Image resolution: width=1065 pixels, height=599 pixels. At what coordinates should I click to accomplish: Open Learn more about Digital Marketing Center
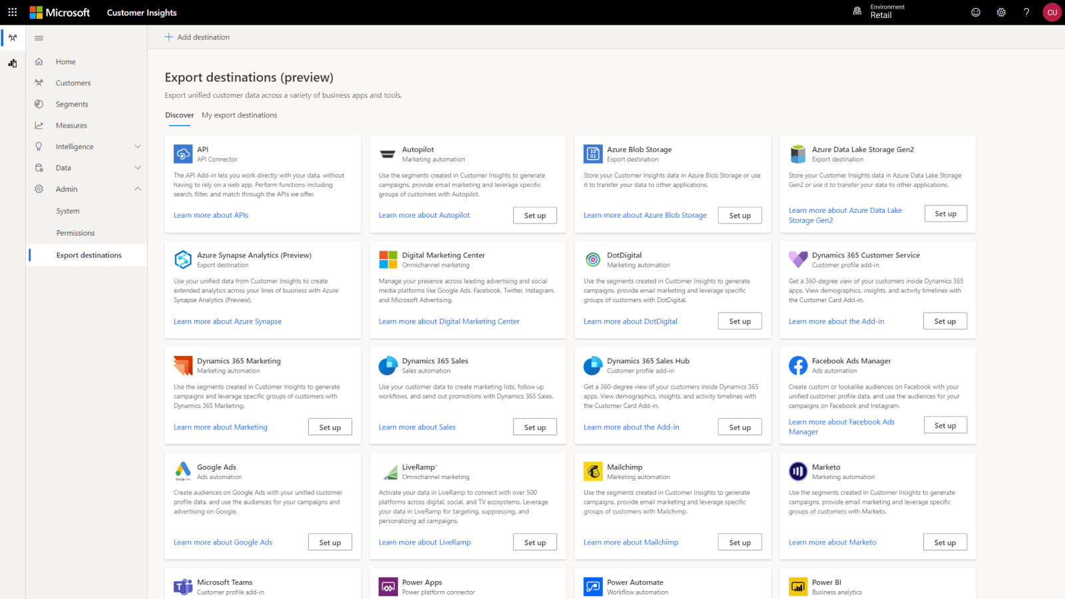(449, 321)
